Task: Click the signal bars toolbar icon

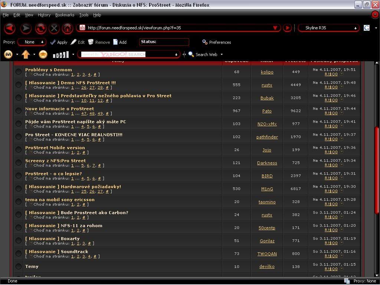Action: 60,55
